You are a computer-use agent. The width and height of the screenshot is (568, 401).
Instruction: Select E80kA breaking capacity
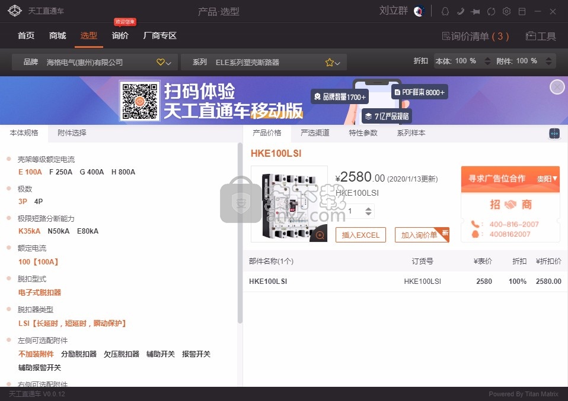pos(88,231)
